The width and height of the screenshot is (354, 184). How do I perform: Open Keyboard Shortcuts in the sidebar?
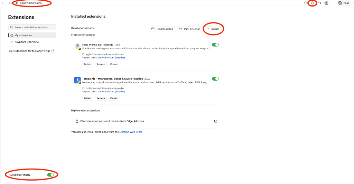point(32,42)
